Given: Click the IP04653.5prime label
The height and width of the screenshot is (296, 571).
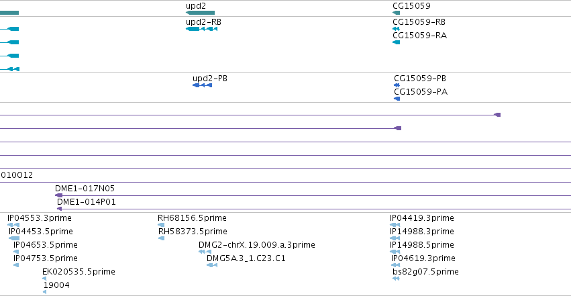Looking at the screenshot, I should [46, 245].
